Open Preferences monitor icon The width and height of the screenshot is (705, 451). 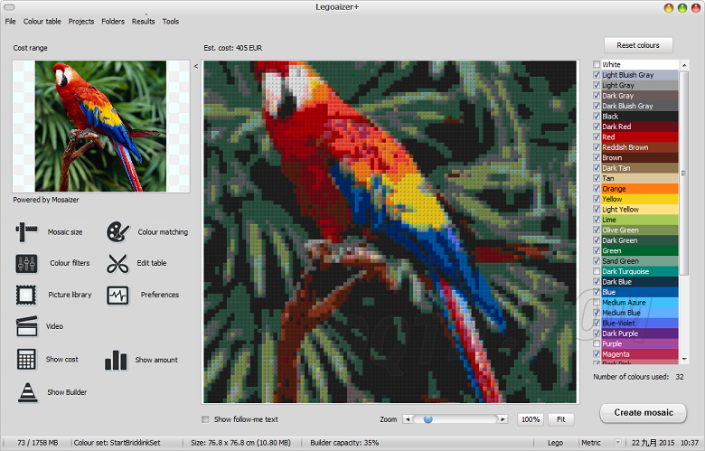117,295
